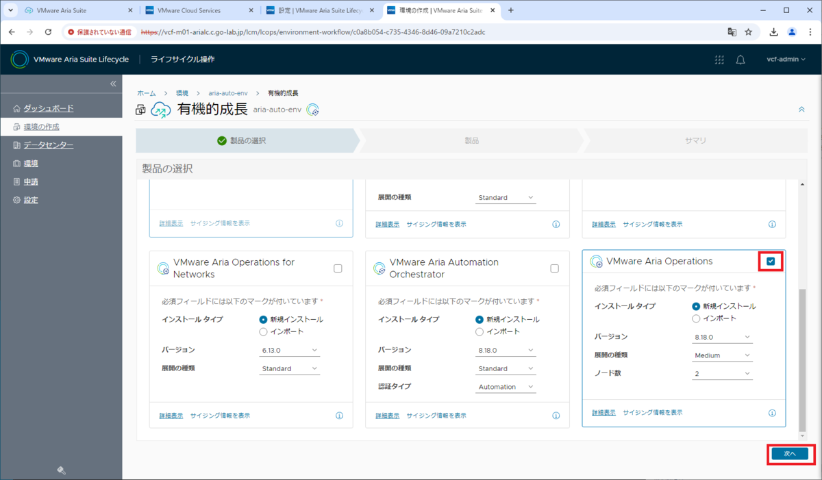Open Standard deployment dropdown for Automation Orchestrator
Image resolution: width=822 pixels, height=480 pixels.
coord(506,368)
